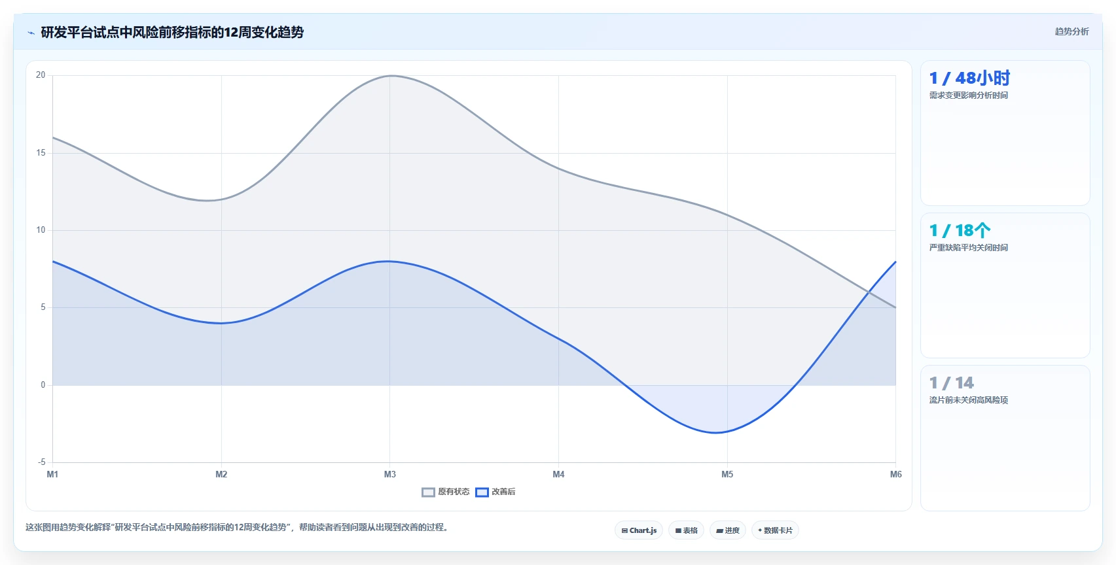Click the dashboard title heading text
The width and height of the screenshot is (1116, 565).
tap(172, 33)
